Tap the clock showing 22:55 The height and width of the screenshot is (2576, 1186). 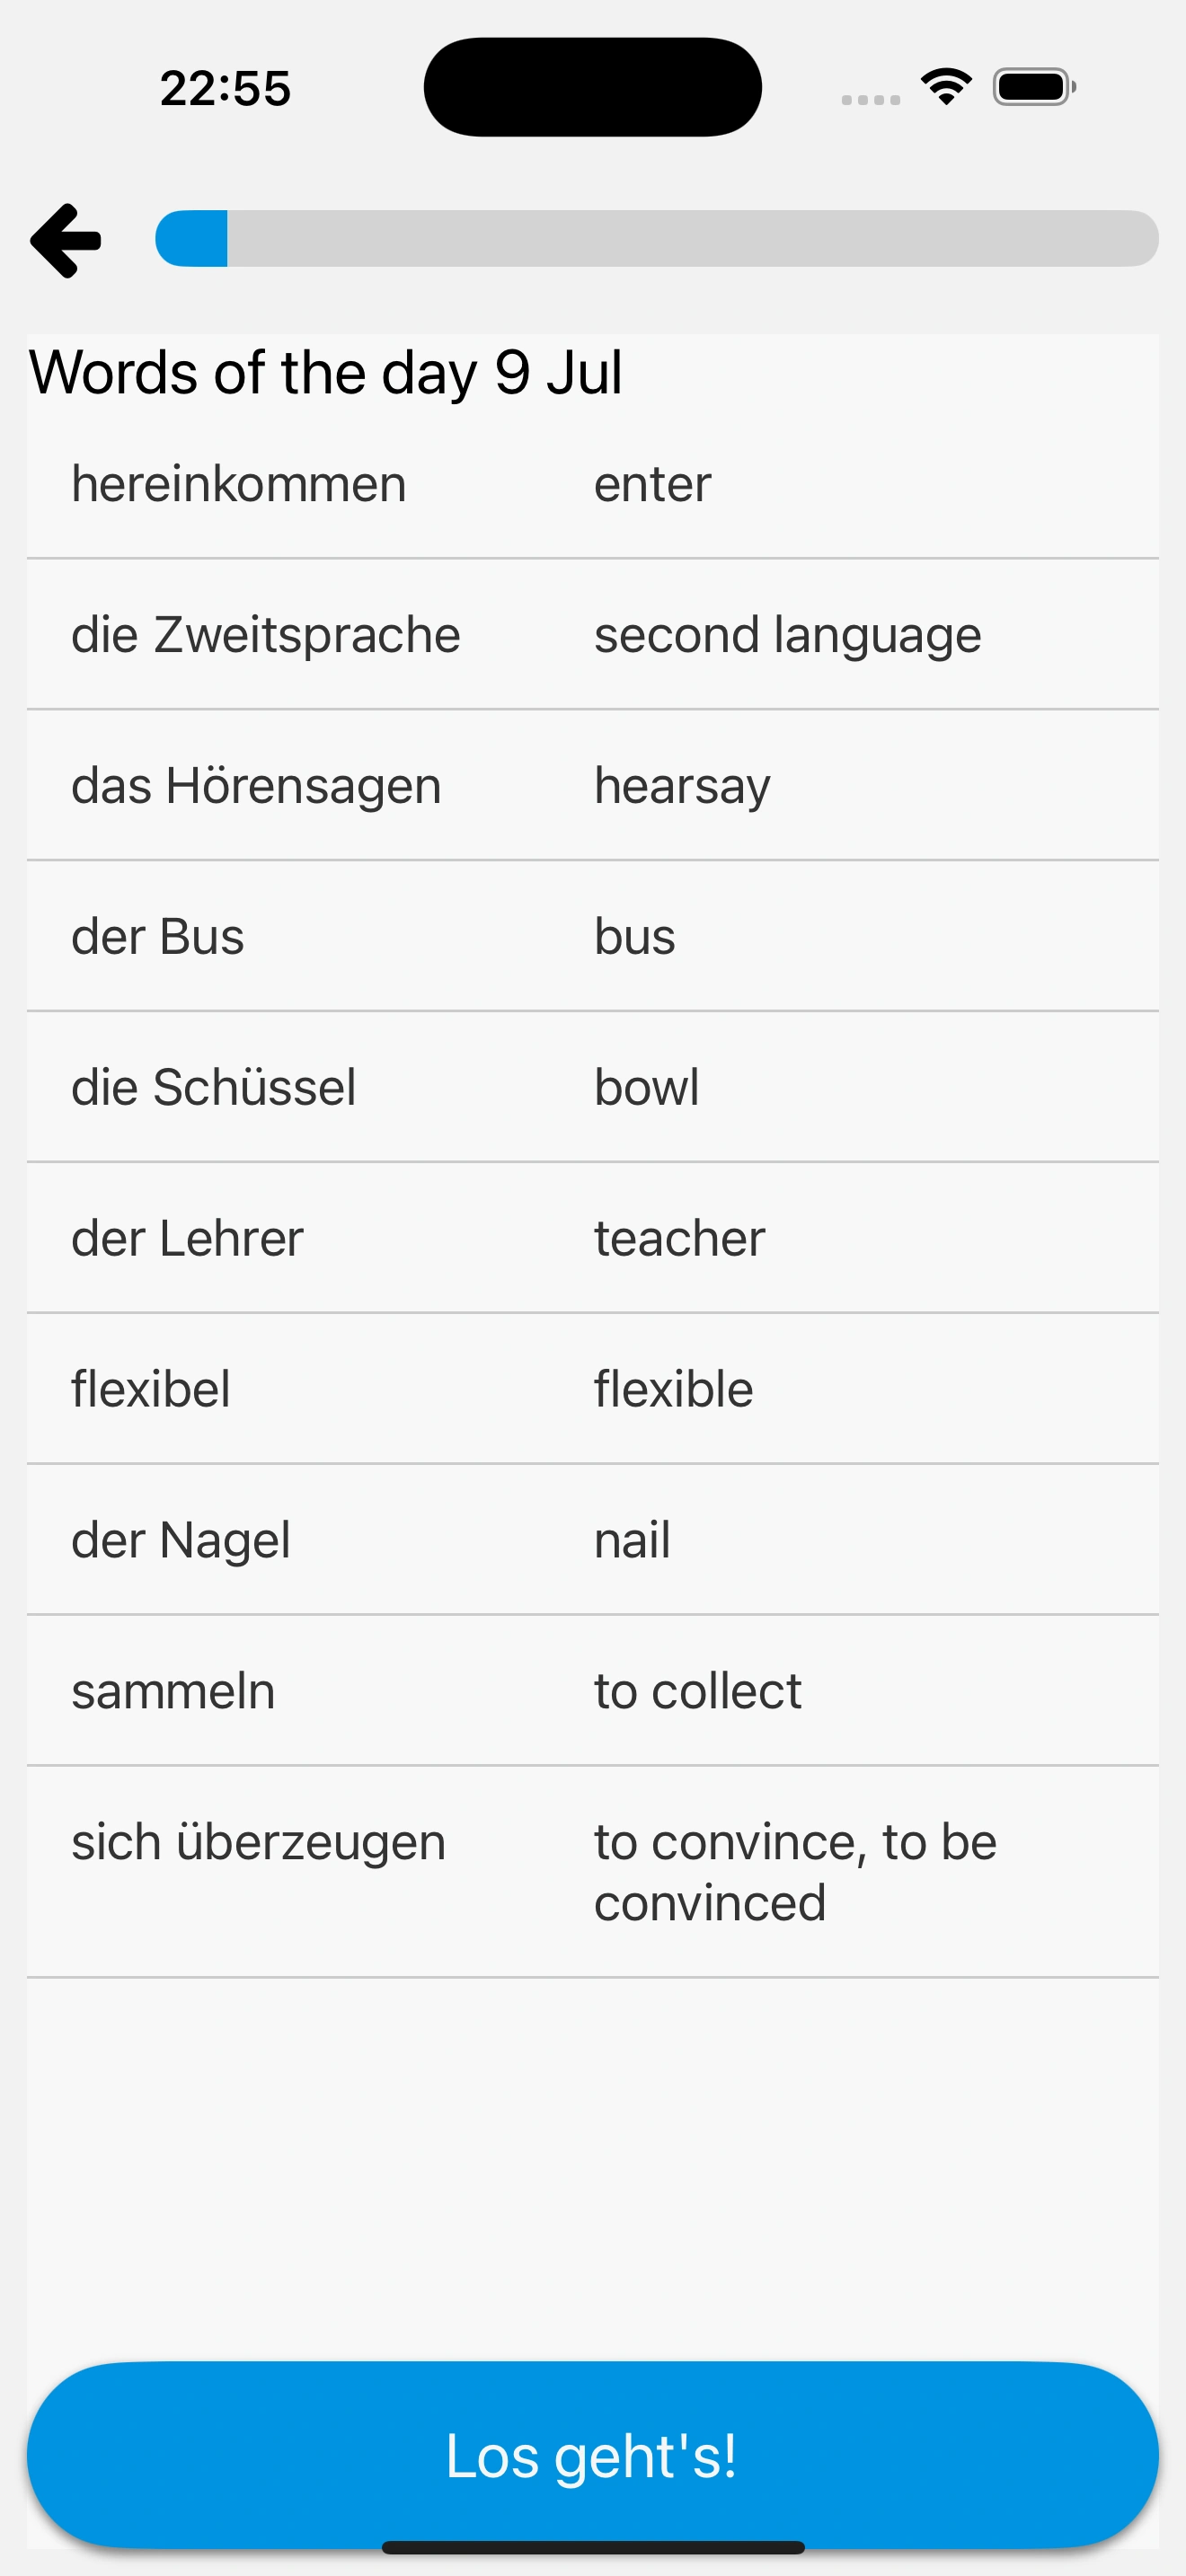(x=223, y=88)
